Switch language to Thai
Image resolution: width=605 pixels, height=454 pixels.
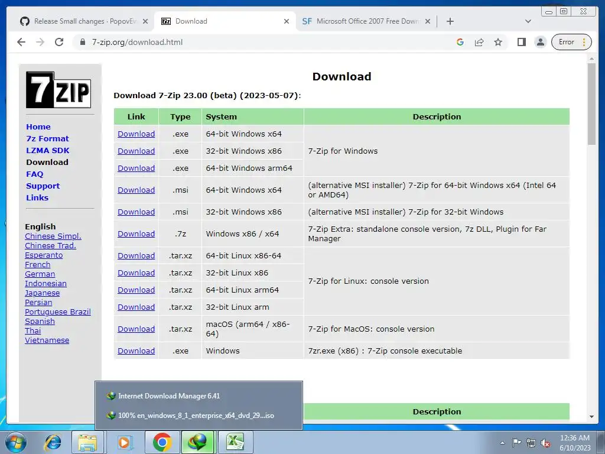[x=33, y=331]
